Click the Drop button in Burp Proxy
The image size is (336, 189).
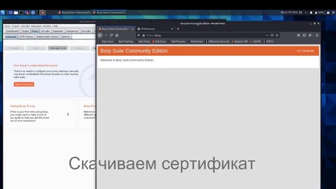click(36, 48)
